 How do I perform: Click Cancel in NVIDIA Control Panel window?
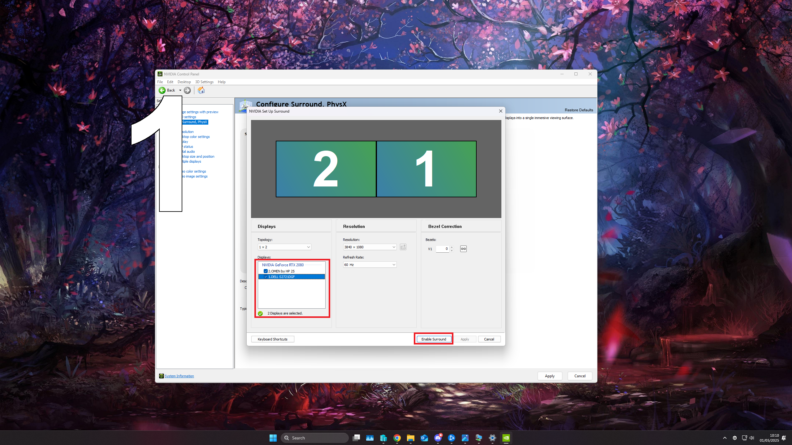(580, 376)
